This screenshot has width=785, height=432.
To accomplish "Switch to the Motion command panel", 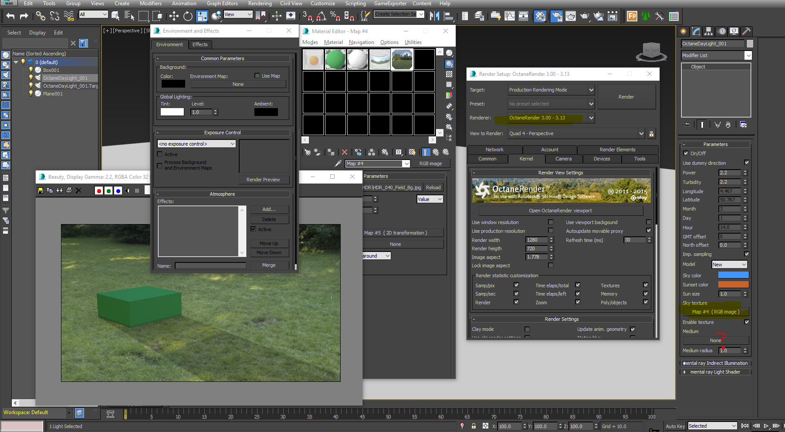I will pyautogui.click(x=721, y=31).
